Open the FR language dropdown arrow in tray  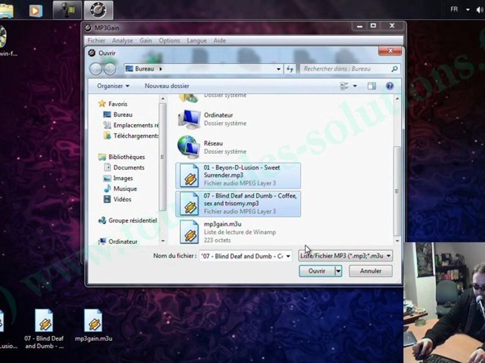pos(468,10)
